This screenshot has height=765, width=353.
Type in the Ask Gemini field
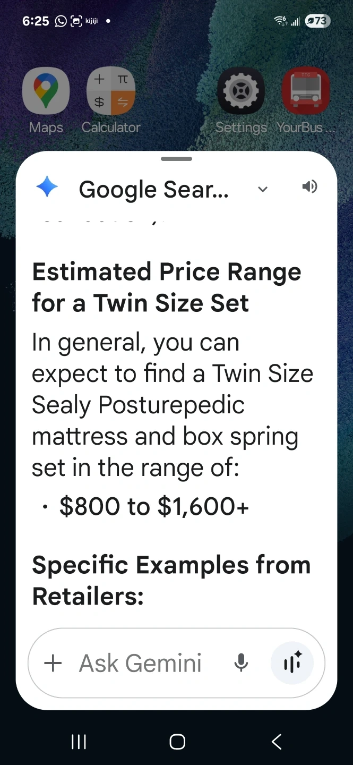141,663
